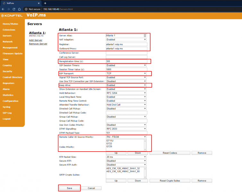
Task: Open Remote Caller ID Source Priority dropdown
Action: point(126,137)
